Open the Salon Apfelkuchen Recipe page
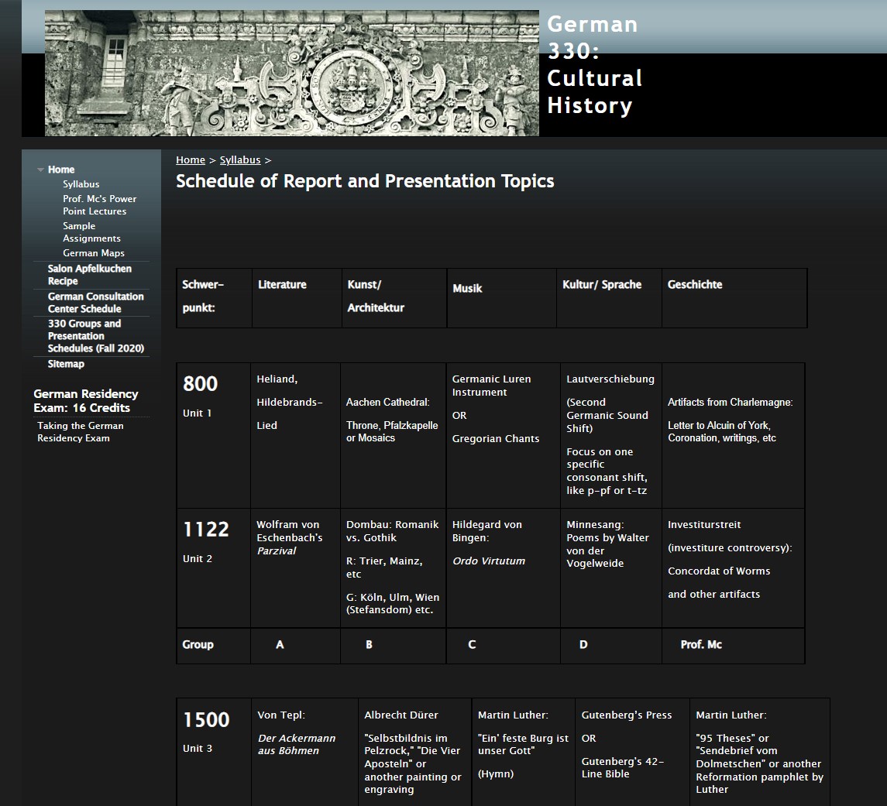The height and width of the screenshot is (806, 887). coord(89,275)
